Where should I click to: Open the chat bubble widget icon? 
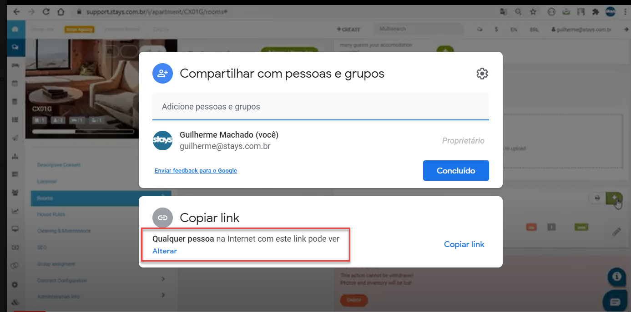point(615,301)
